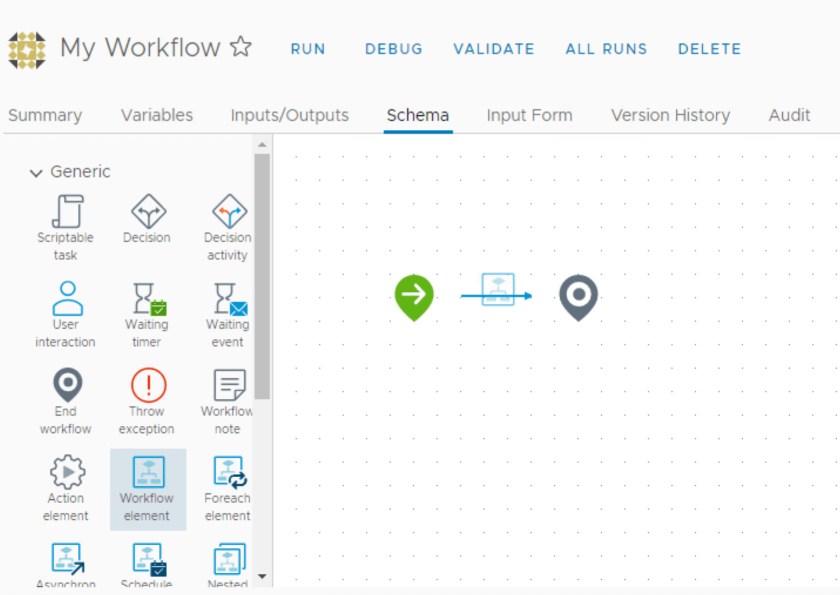Select the User interaction element
840x595 pixels.
coord(65,315)
